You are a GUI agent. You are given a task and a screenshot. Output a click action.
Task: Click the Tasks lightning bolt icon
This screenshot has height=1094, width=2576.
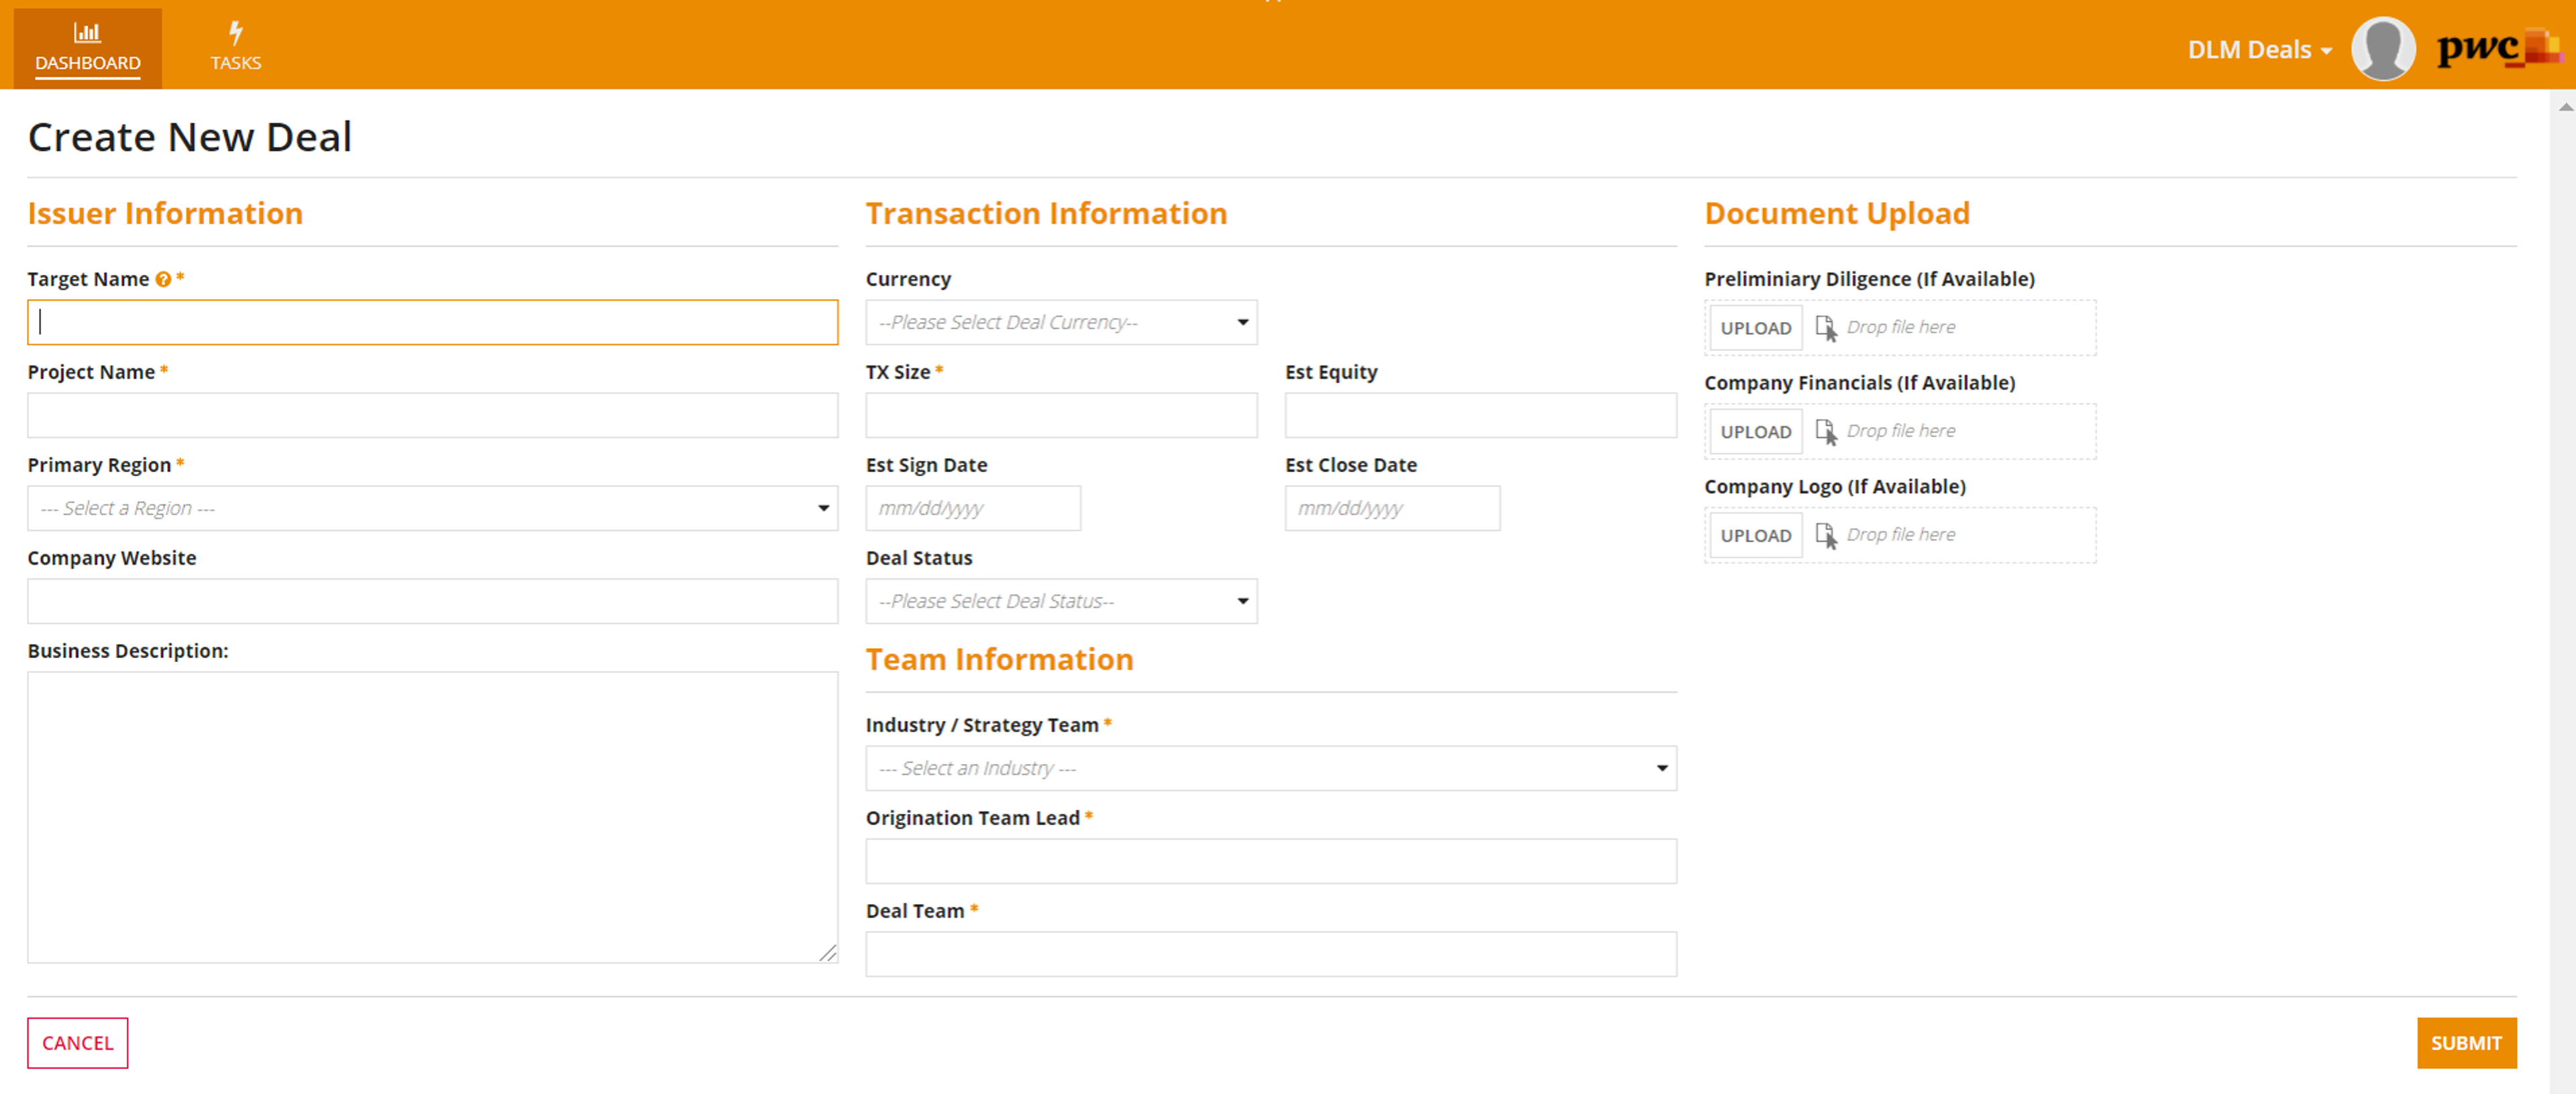pos(236,33)
